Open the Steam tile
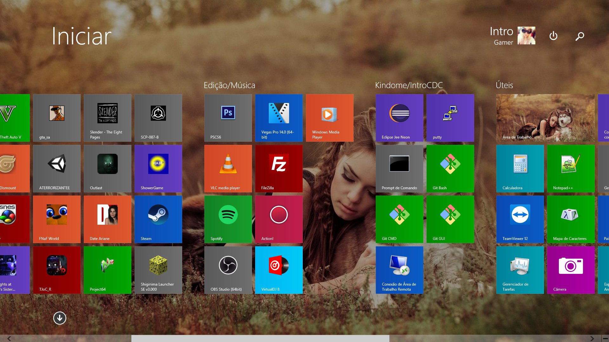Image resolution: width=609 pixels, height=342 pixels. (x=158, y=219)
